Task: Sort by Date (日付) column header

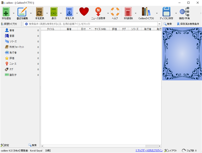Action: (85, 29)
